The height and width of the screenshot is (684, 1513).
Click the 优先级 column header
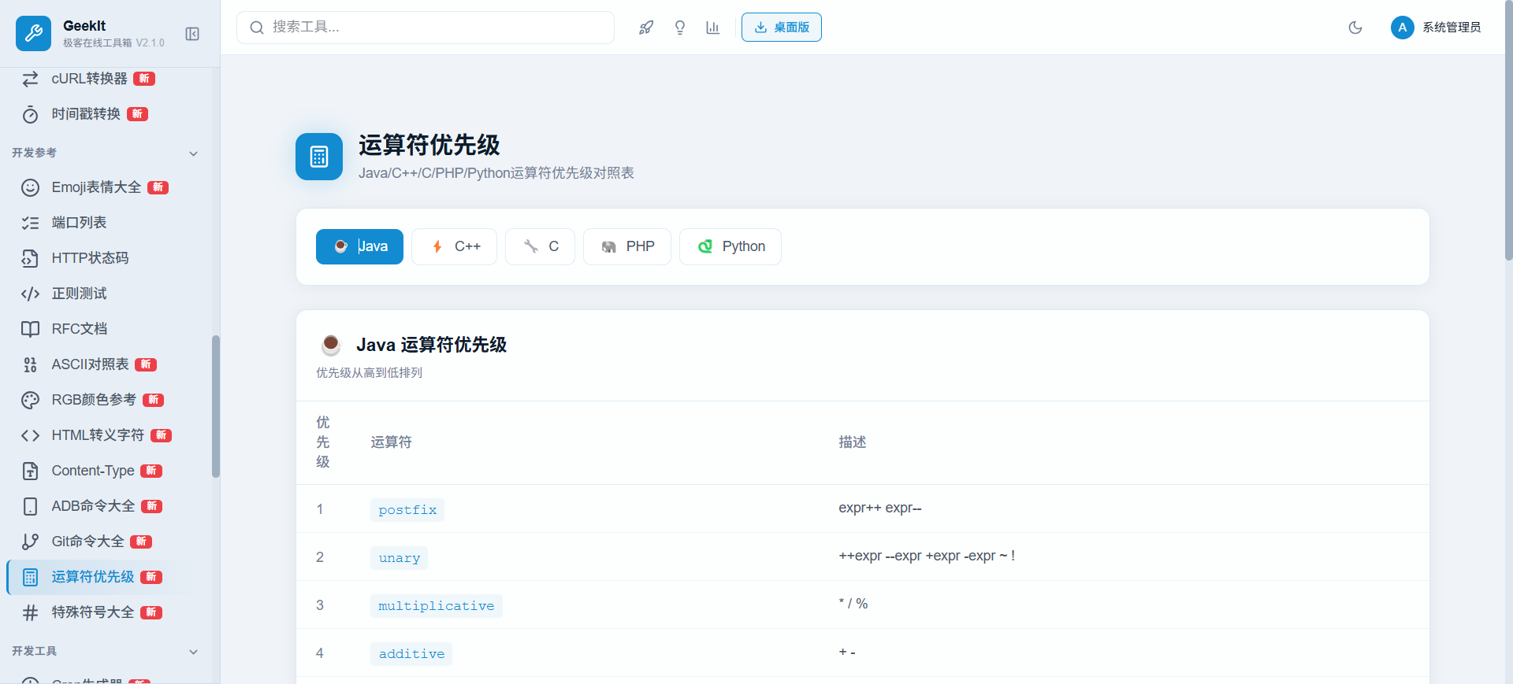point(323,442)
